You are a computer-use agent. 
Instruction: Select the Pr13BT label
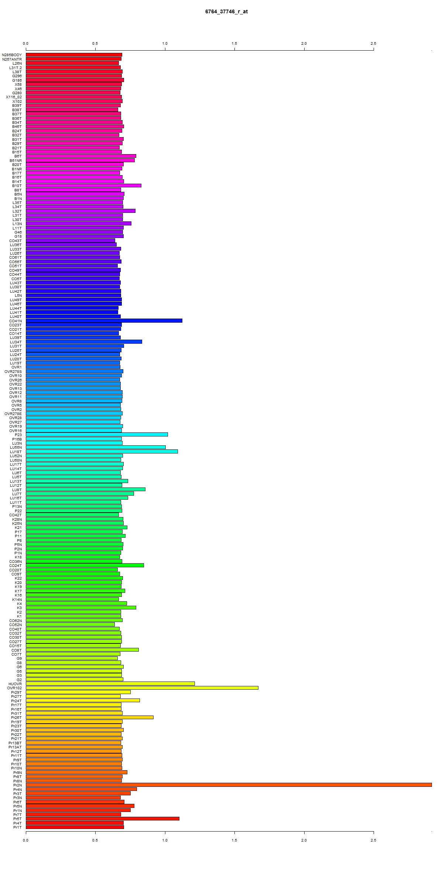pos(15,743)
